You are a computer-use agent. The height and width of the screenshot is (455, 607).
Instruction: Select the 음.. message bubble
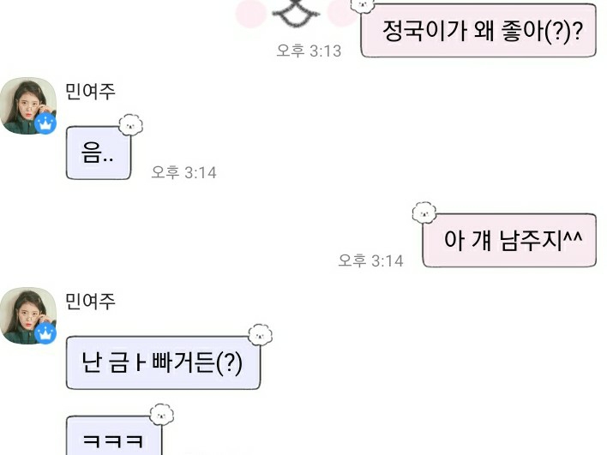pyautogui.click(x=99, y=153)
